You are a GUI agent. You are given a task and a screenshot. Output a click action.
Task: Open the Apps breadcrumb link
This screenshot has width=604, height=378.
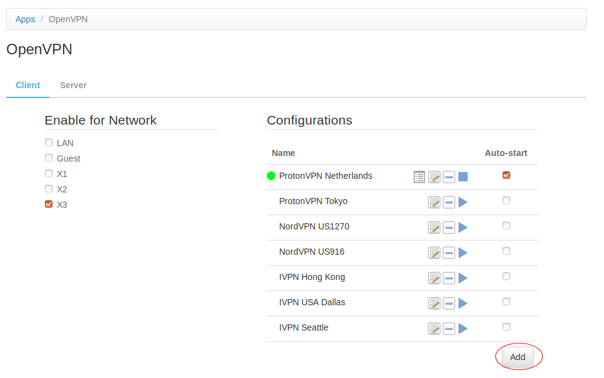coord(25,19)
